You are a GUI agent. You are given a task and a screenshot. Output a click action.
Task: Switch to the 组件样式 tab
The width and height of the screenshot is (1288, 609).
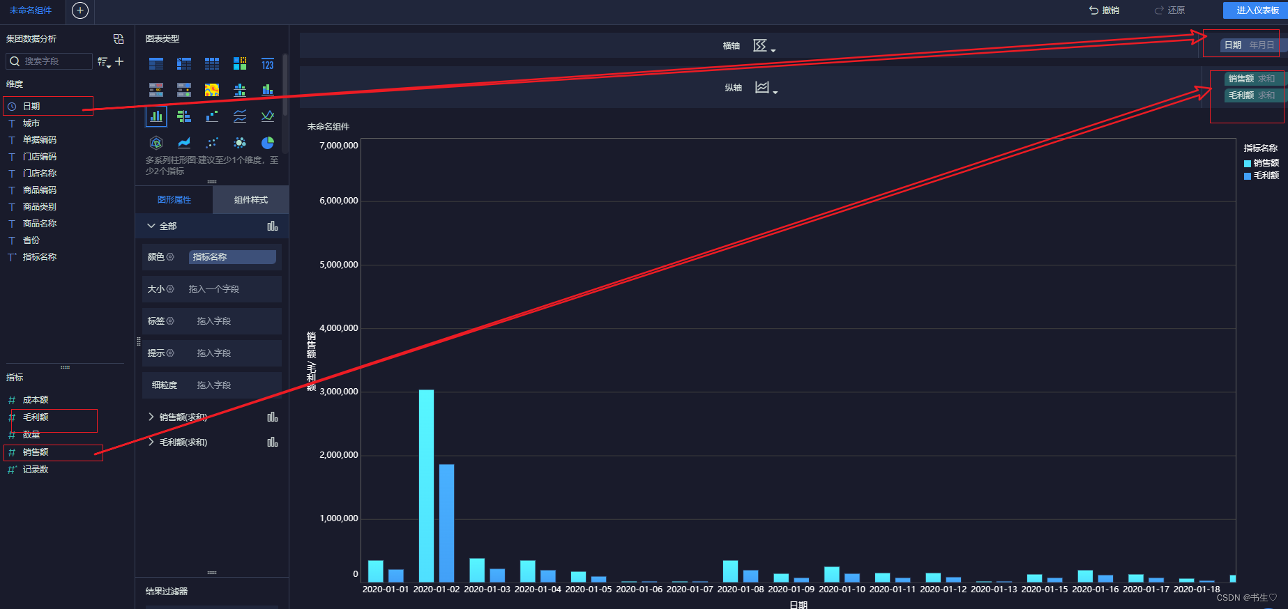tap(251, 200)
